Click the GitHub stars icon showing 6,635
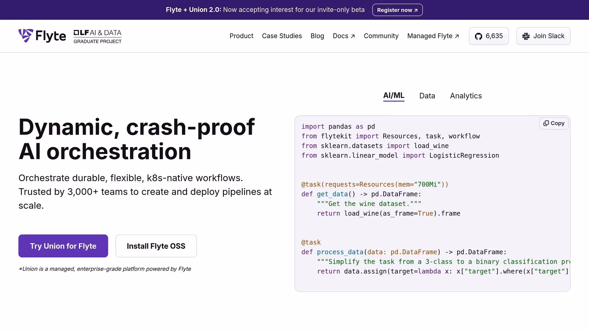 click(478, 36)
